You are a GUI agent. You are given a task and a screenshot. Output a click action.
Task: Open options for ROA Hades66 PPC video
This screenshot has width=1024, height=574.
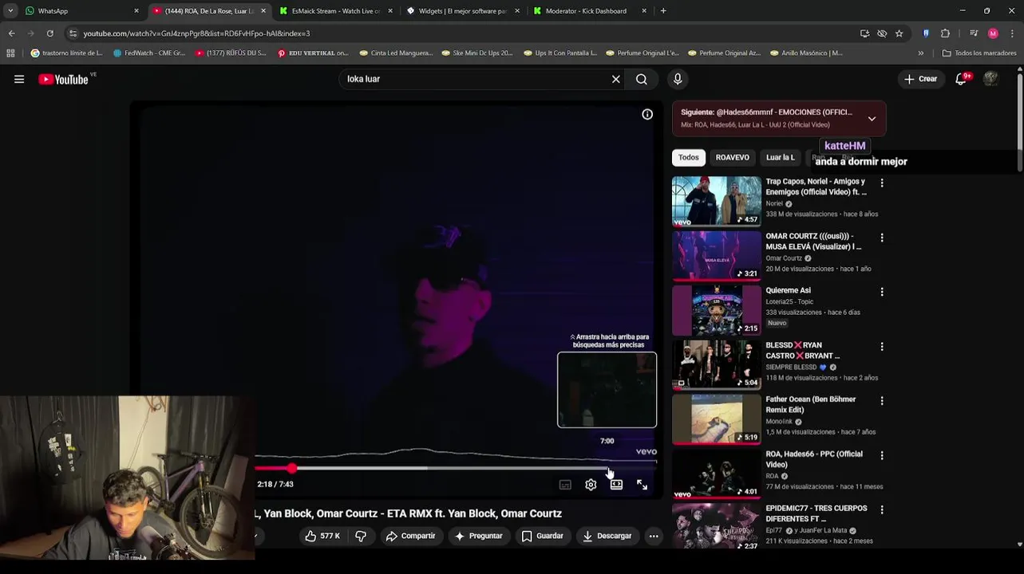[x=882, y=455]
